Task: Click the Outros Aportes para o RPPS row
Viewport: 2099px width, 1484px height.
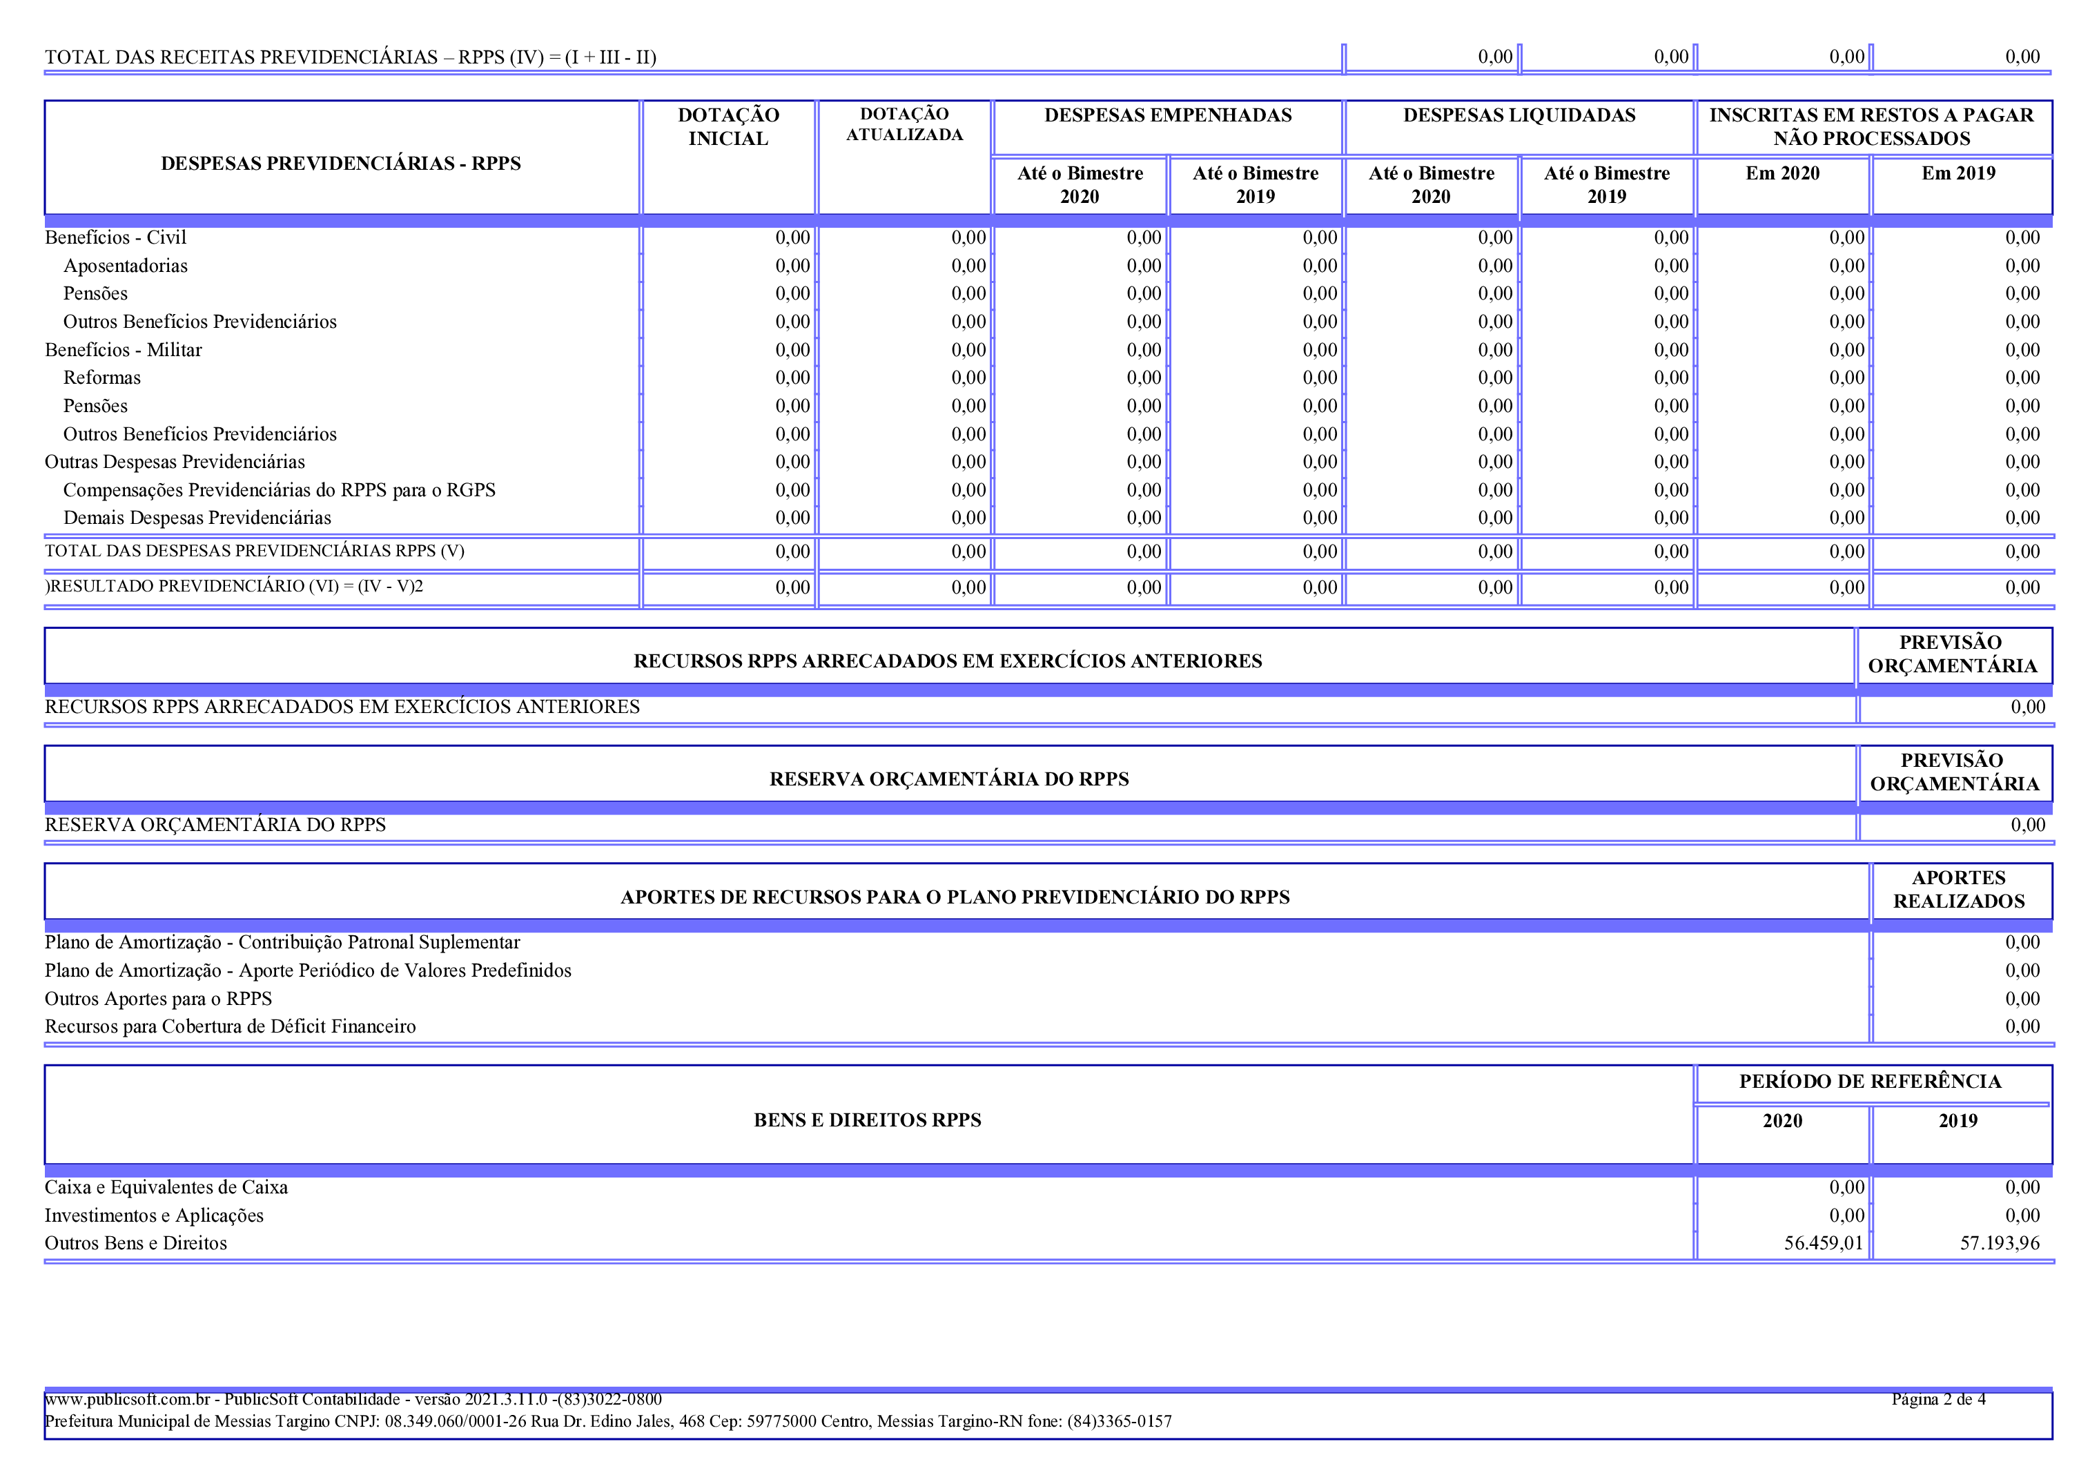Action: point(158,999)
